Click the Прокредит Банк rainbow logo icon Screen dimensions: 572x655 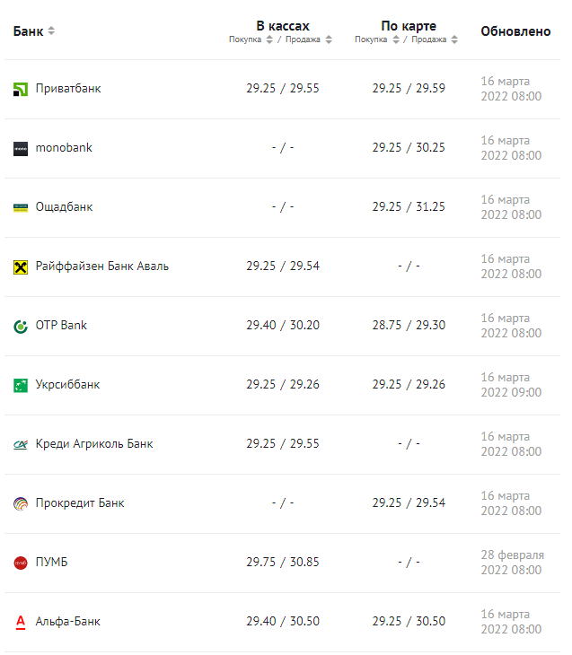point(21,503)
